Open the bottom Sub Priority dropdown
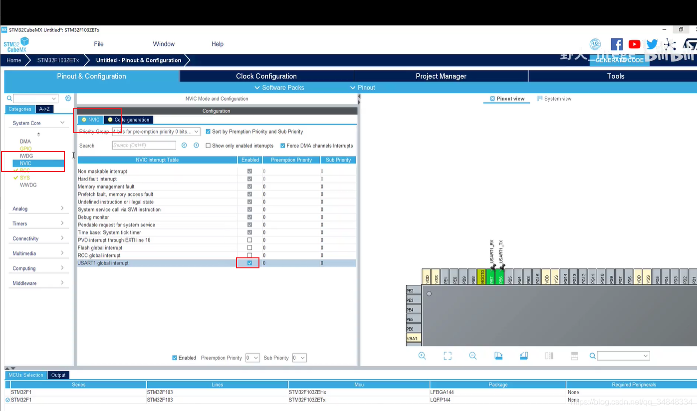697x411 pixels. click(299, 358)
